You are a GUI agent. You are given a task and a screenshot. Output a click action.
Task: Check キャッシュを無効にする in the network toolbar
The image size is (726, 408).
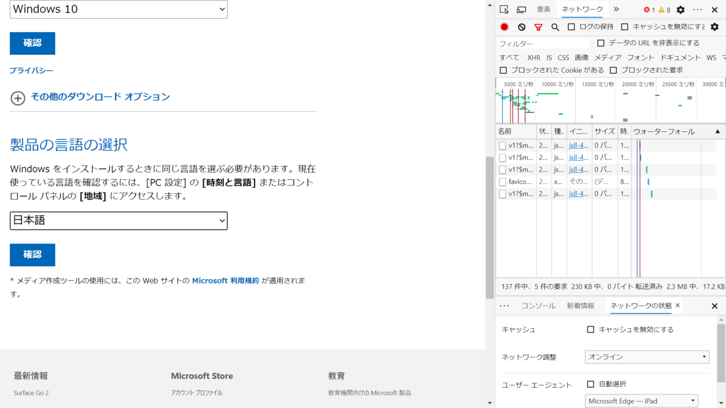625,27
